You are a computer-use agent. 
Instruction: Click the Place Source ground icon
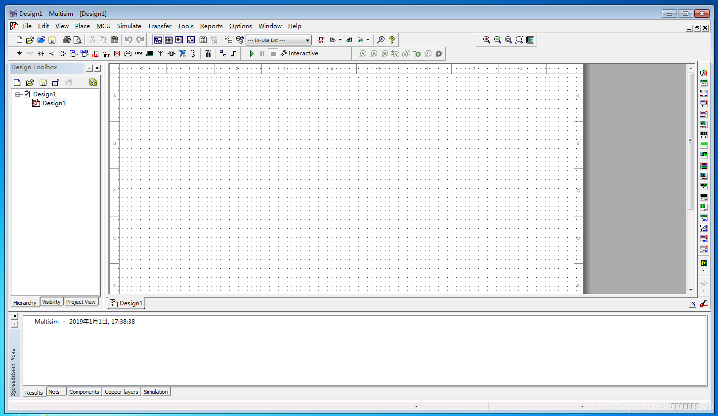point(19,53)
